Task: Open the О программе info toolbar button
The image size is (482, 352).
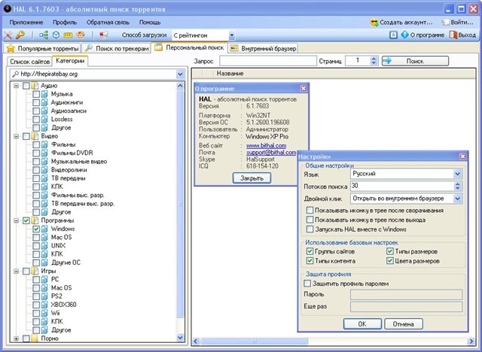Action: click(422, 35)
